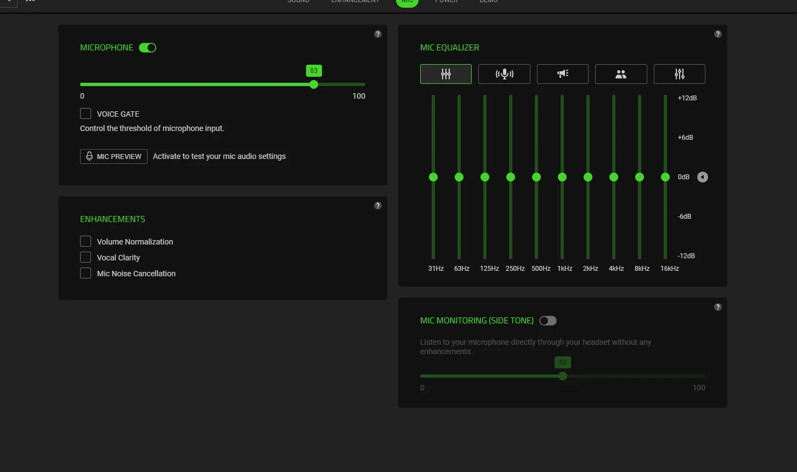Enable the Voice Gate checkbox
Viewport: 797px width, 472px height.
tap(86, 113)
